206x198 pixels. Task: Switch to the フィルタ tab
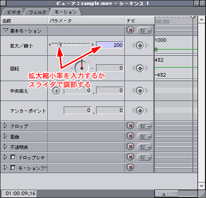tap(37, 12)
